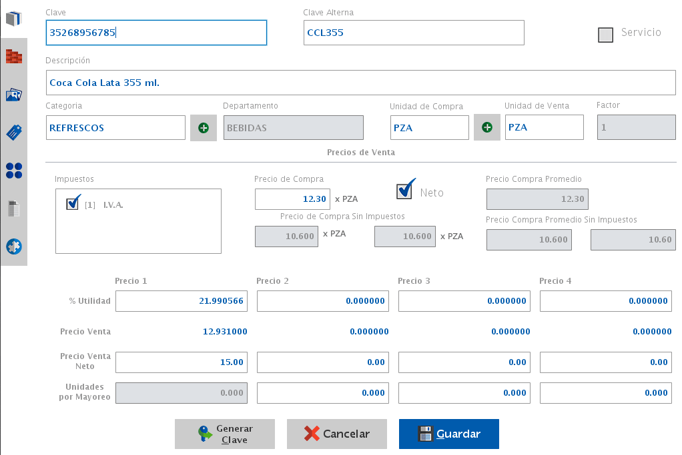Add new purchase unit with plus button
The height and width of the screenshot is (455, 682).
coord(487,128)
